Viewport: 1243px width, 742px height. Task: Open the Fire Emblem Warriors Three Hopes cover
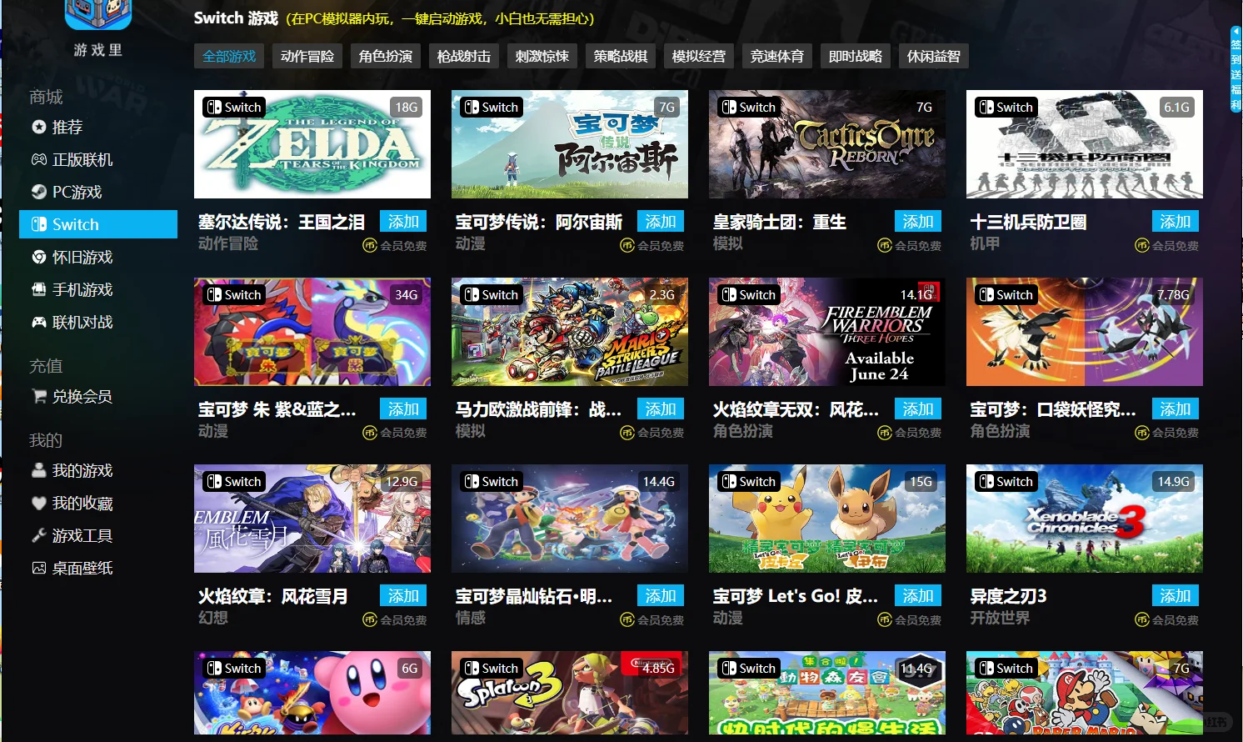[x=827, y=332]
